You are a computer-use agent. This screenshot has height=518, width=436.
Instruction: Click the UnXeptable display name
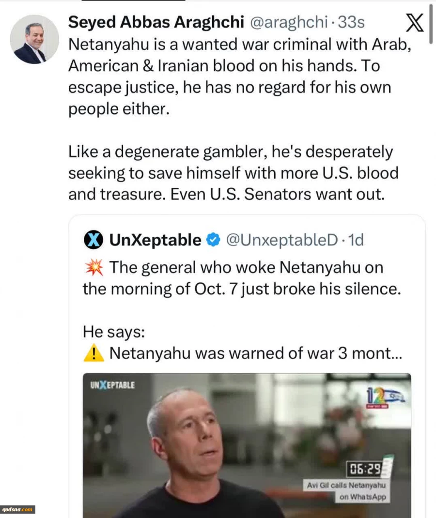click(156, 240)
